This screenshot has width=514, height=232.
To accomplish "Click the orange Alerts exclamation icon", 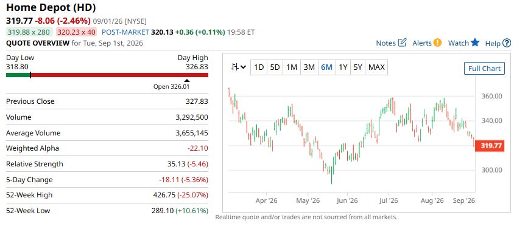I will point(437,43).
